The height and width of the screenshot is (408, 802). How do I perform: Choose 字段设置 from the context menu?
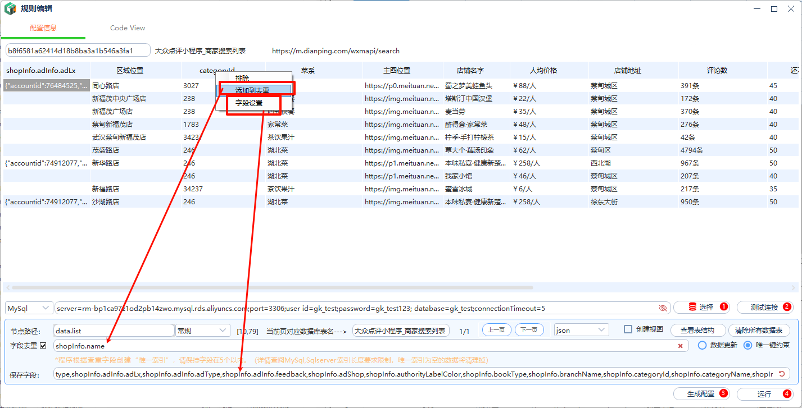[249, 103]
